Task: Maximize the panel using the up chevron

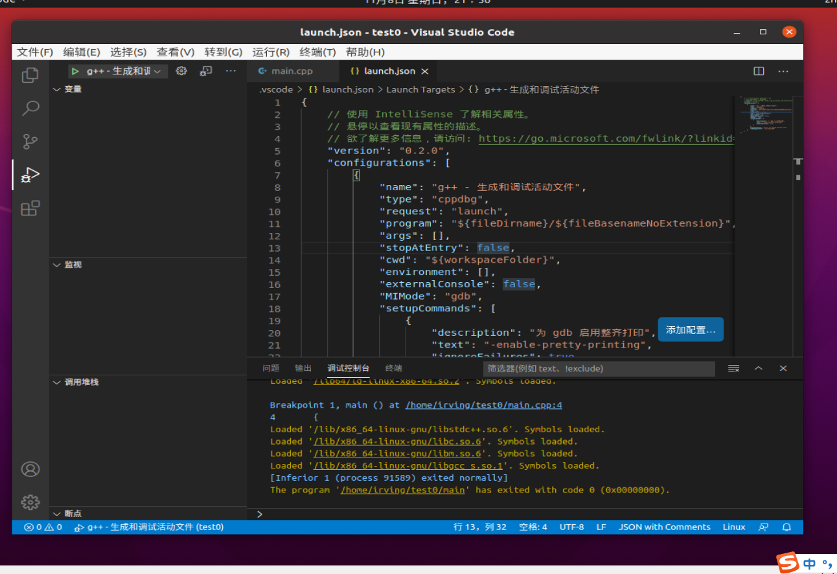Action: pyautogui.click(x=759, y=368)
